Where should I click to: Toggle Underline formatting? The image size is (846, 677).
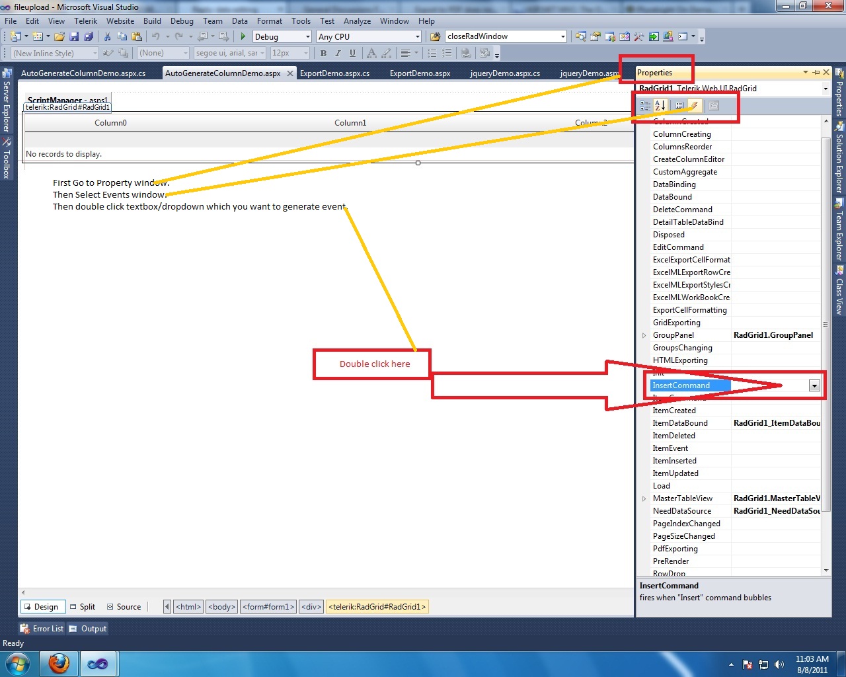point(352,54)
